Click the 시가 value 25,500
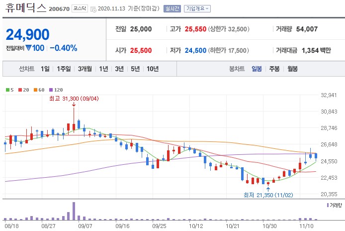 point(141,50)
